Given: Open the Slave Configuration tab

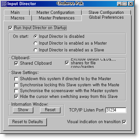Looking at the screenshot, I should tap(106, 13).
